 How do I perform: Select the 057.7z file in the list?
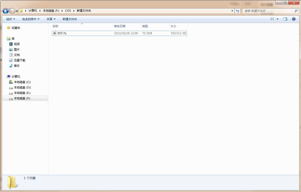coord(62,33)
